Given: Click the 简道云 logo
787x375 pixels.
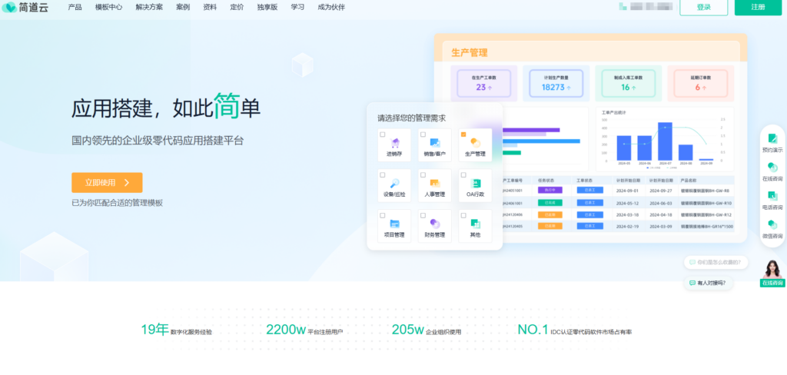Looking at the screenshot, I should click(25, 7).
